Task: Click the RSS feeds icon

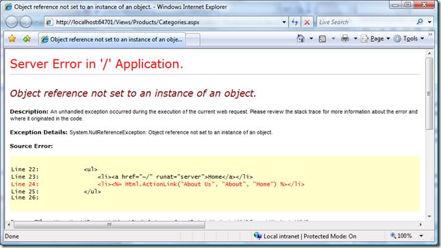Action: (x=323, y=39)
